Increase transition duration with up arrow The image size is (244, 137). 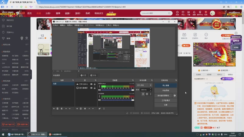(150, 89)
